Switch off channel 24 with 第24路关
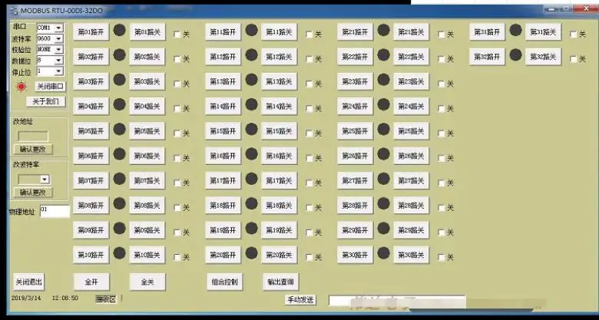599x320 pixels. [x=412, y=106]
